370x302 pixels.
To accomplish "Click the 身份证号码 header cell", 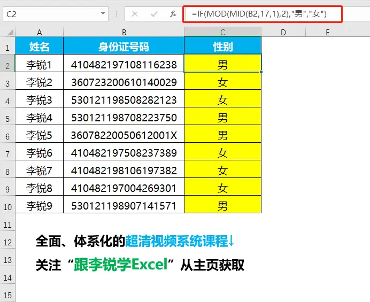I will click(x=124, y=47).
